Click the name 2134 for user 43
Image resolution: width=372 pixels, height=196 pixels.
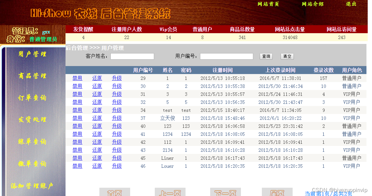168,150
